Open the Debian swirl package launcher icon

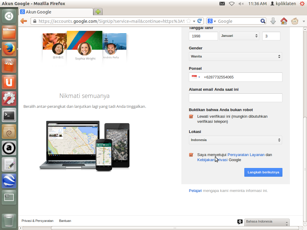click(9, 131)
